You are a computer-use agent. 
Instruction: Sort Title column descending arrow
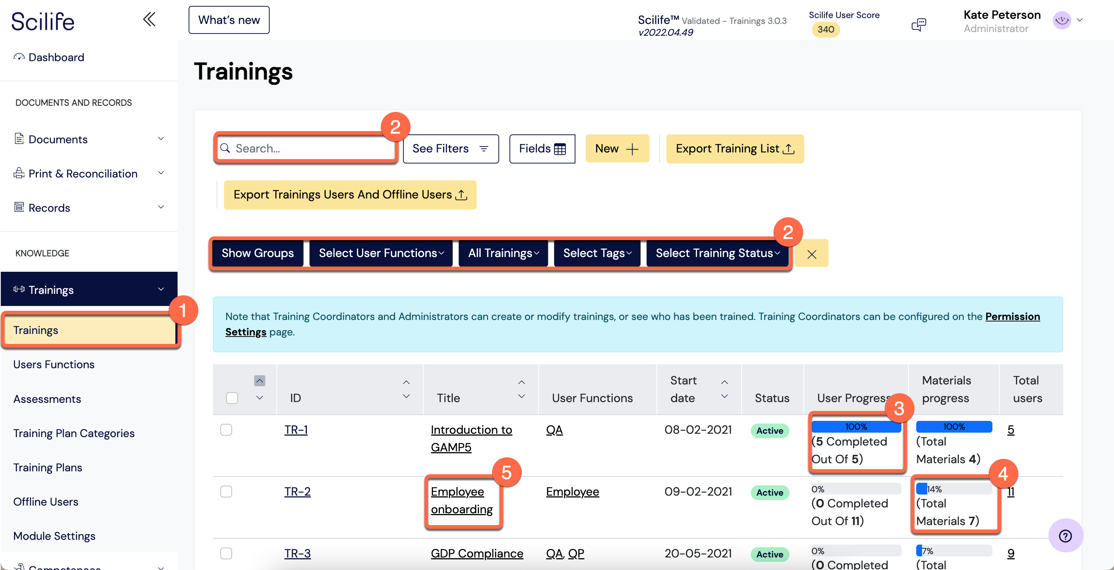(522, 396)
